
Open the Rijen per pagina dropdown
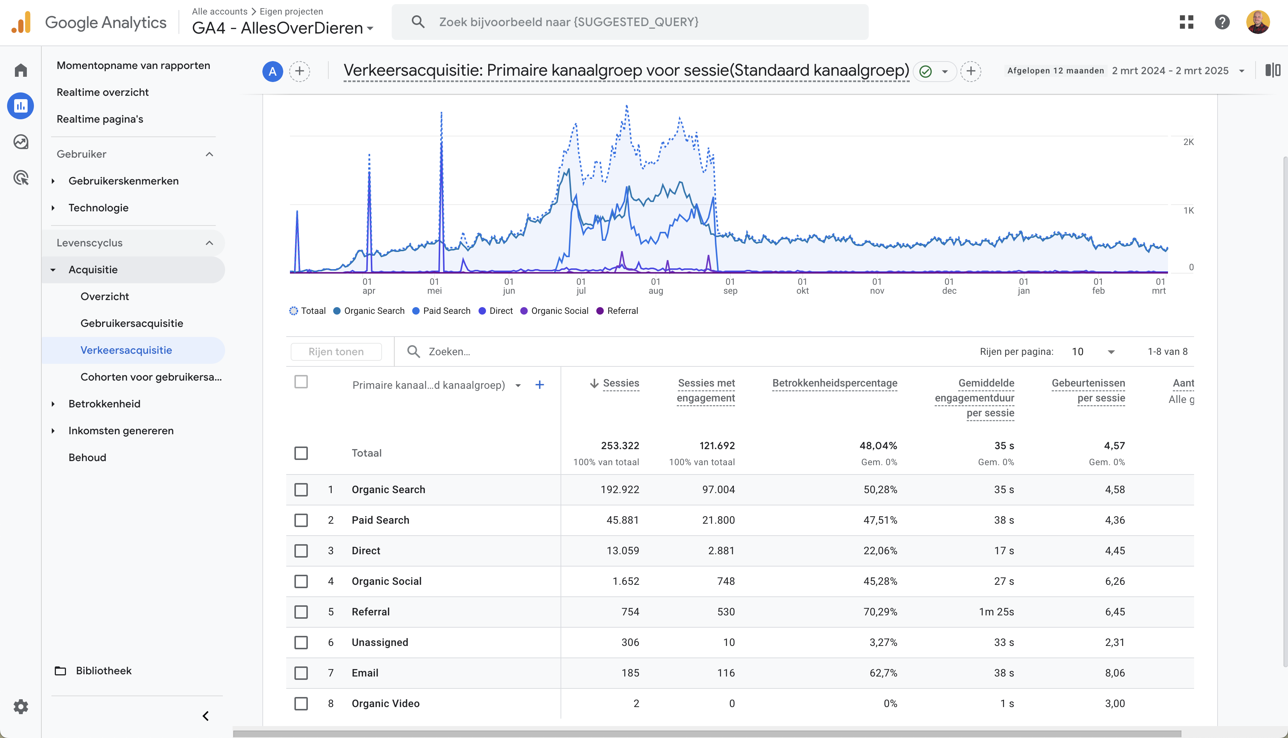click(1093, 352)
